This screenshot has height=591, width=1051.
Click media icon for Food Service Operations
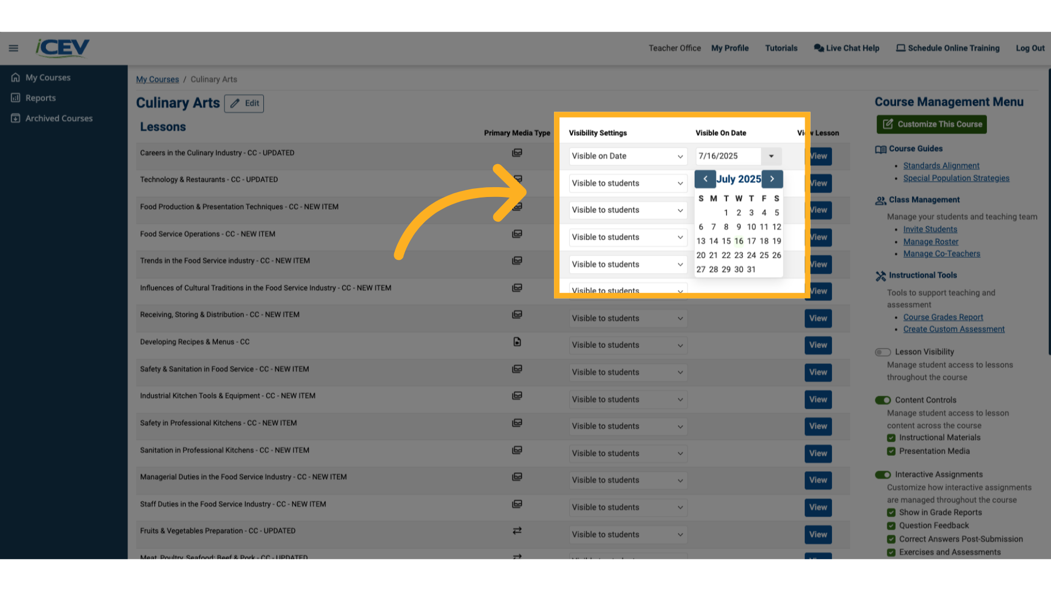point(517,234)
